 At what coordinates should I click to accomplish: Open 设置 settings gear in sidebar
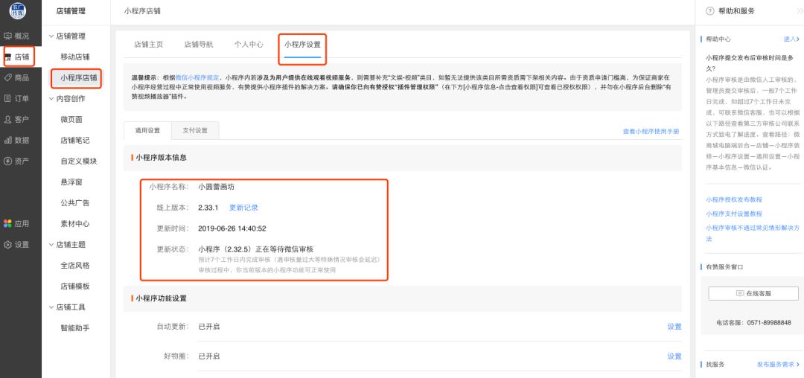point(17,244)
